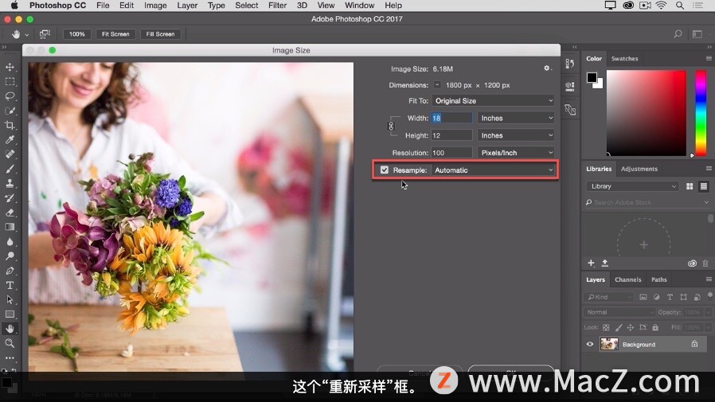
Task: Click the Height input field
Action: point(451,135)
